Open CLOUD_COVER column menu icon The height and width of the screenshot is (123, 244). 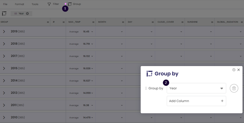183,22
